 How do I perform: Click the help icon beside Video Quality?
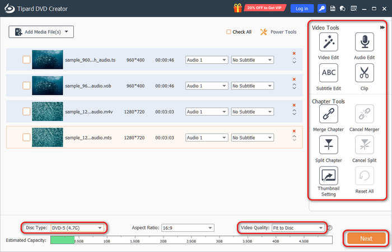(x=330, y=228)
